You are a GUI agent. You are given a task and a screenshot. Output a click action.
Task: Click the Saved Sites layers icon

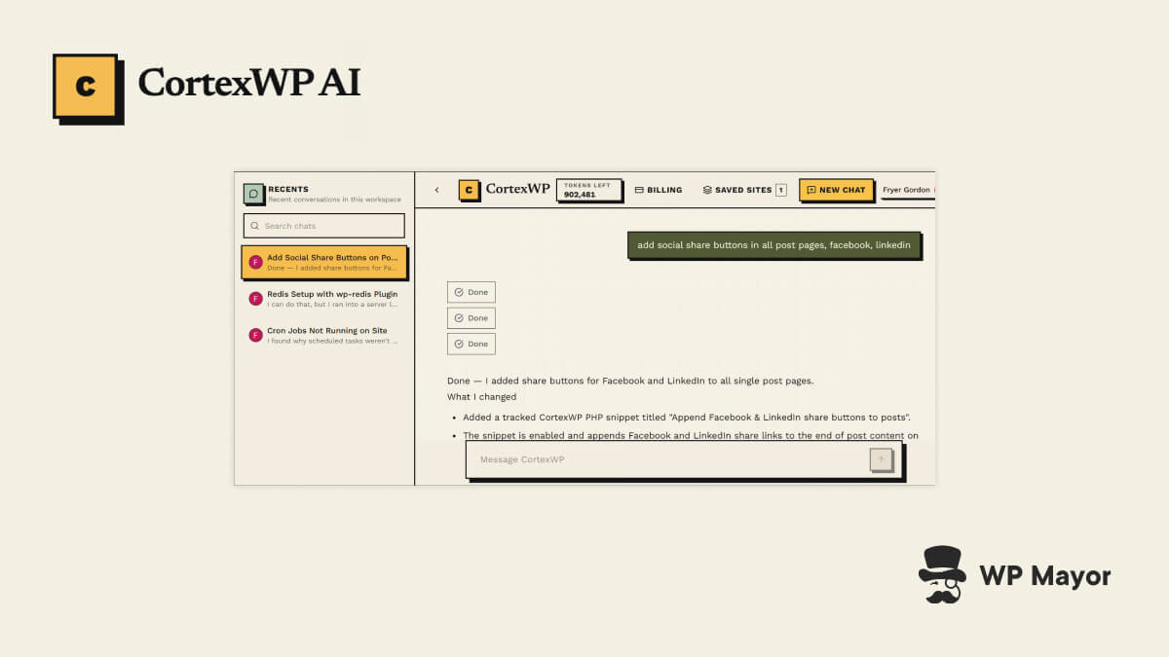click(707, 190)
